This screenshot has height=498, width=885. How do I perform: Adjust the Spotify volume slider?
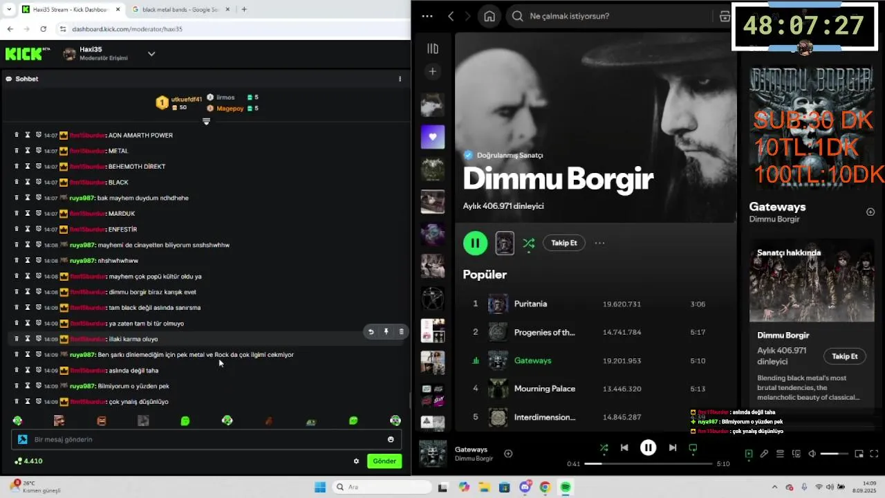click(x=834, y=454)
